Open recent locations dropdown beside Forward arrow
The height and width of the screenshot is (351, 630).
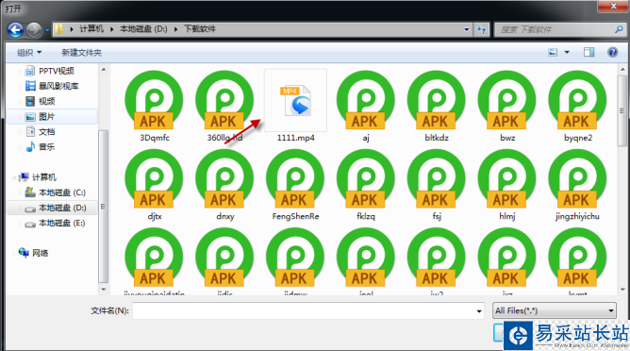(47, 30)
